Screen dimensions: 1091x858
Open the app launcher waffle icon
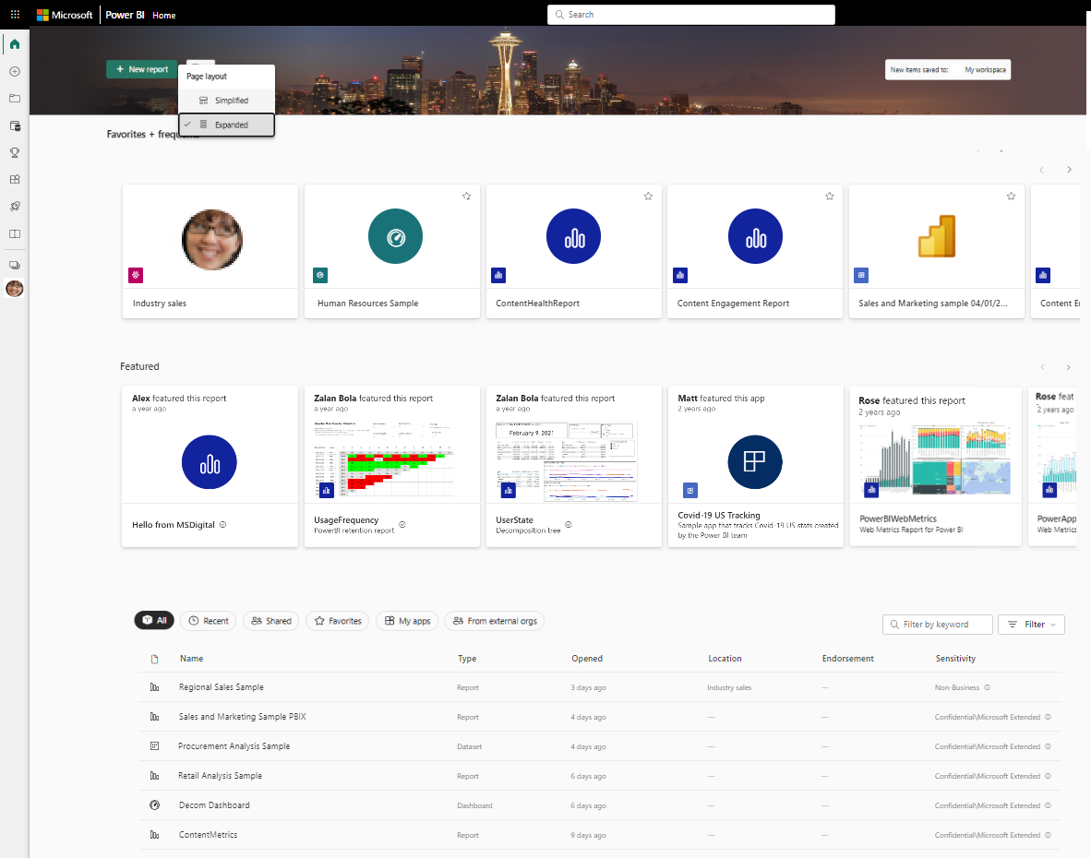point(15,15)
